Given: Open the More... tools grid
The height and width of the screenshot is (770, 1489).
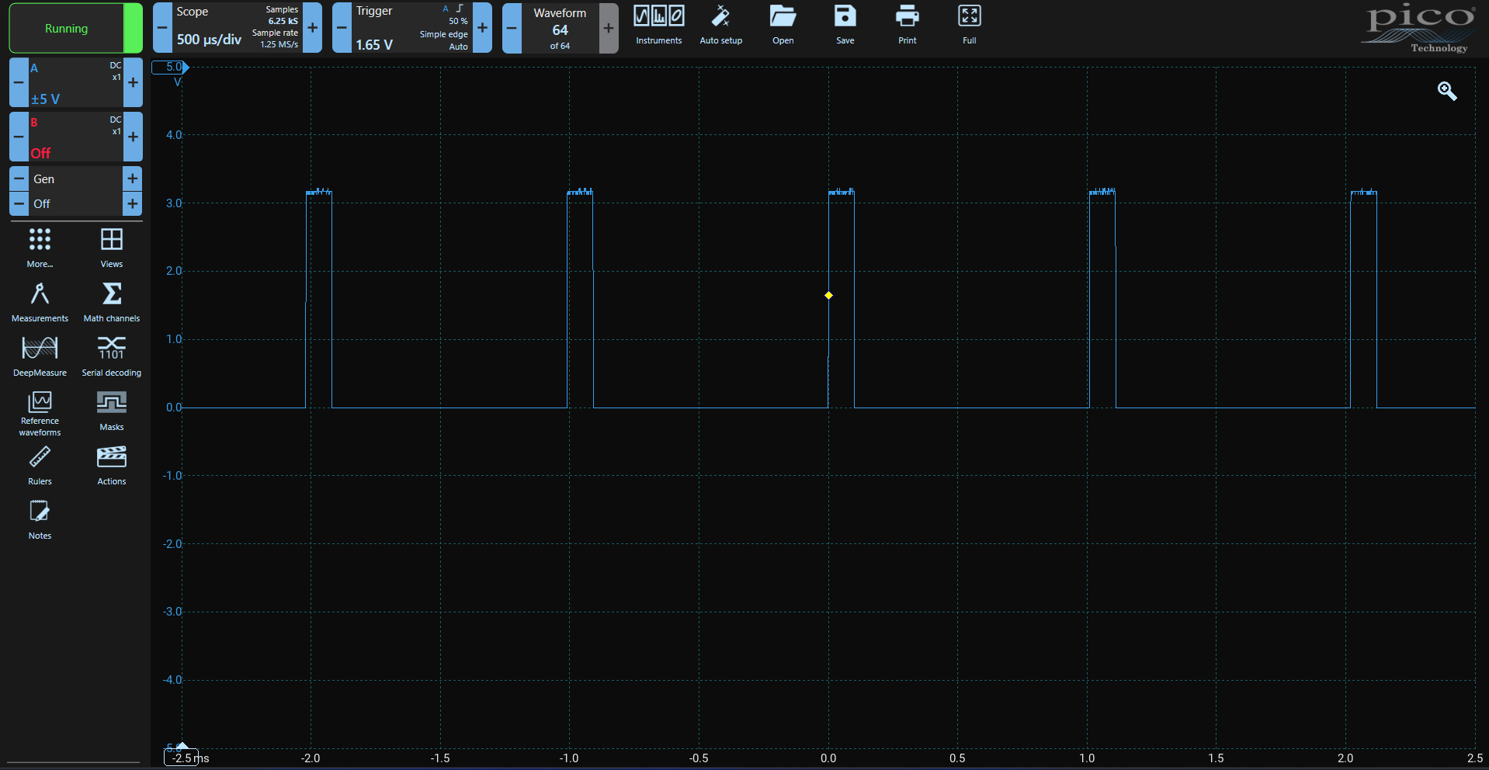Looking at the screenshot, I should [40, 248].
